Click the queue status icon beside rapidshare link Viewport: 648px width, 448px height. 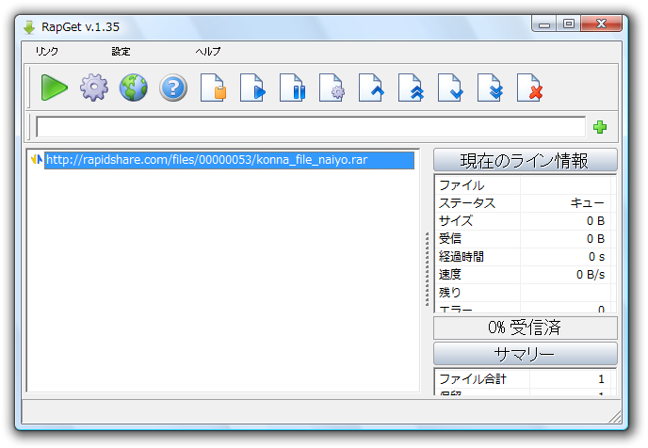37,159
